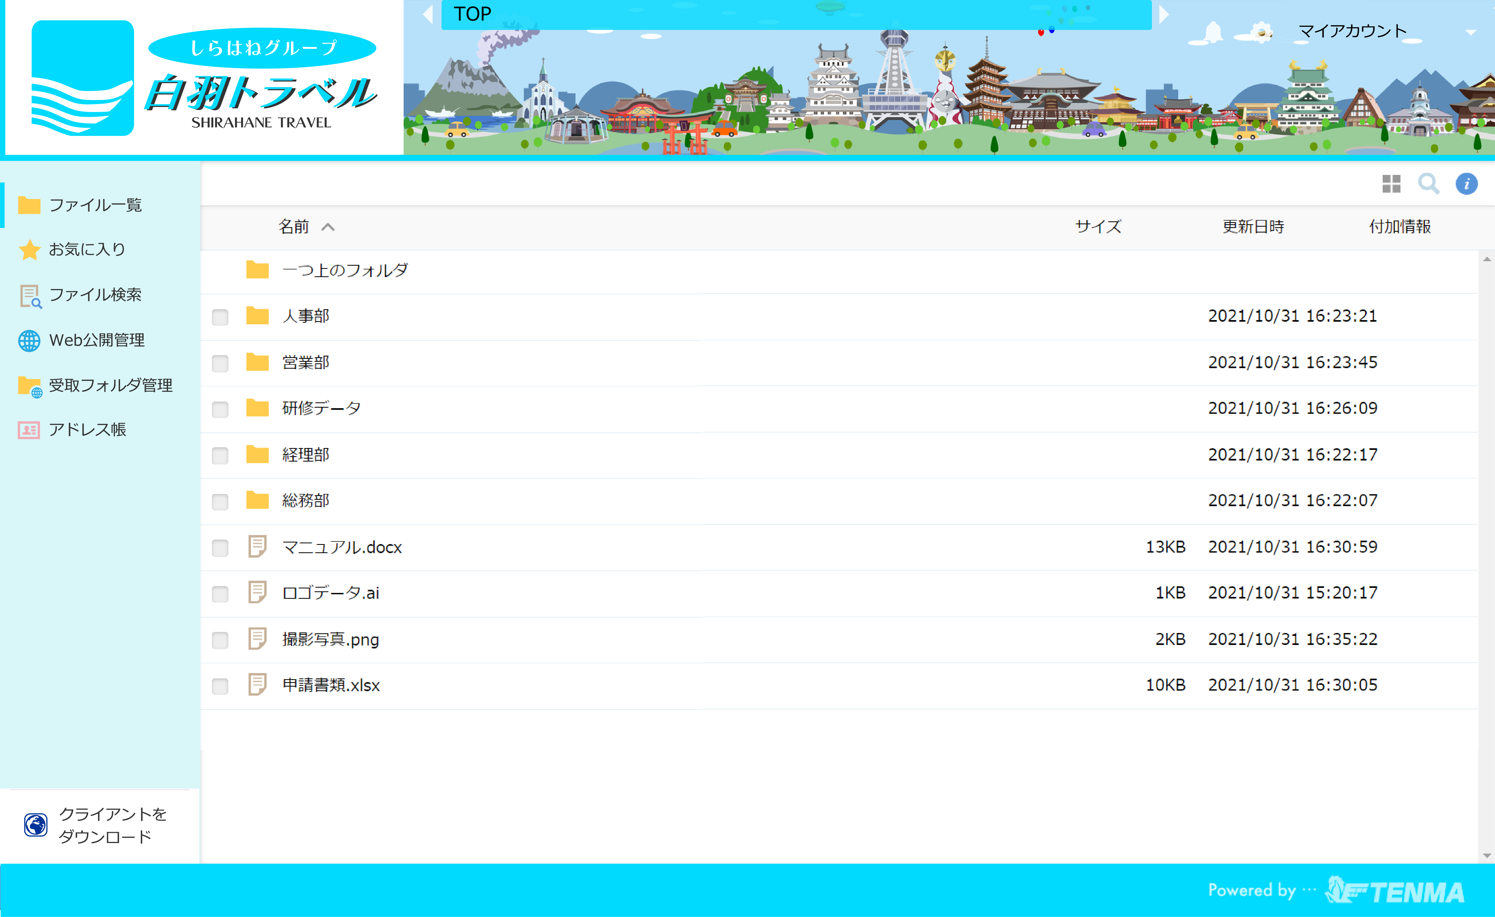Click the file icon of マニュアル.docx
This screenshot has height=917, width=1495.
click(257, 546)
